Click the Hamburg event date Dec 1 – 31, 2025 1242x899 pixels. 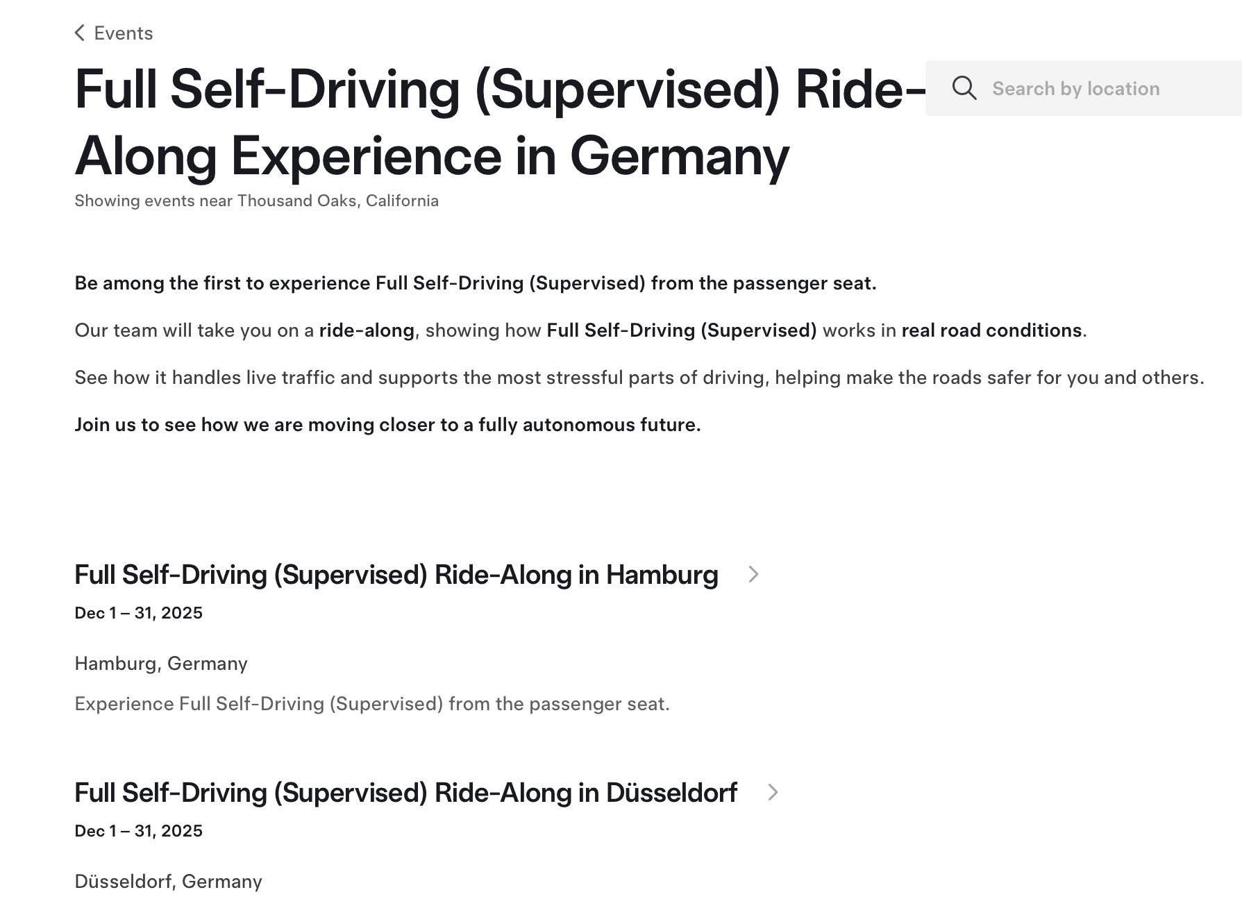point(138,614)
